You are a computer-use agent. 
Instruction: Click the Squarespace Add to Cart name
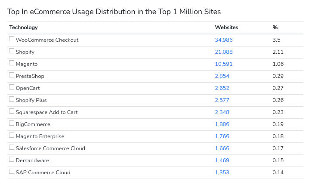pos(46,112)
